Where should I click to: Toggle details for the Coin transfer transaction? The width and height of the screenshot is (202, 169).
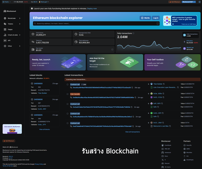point(67,94)
